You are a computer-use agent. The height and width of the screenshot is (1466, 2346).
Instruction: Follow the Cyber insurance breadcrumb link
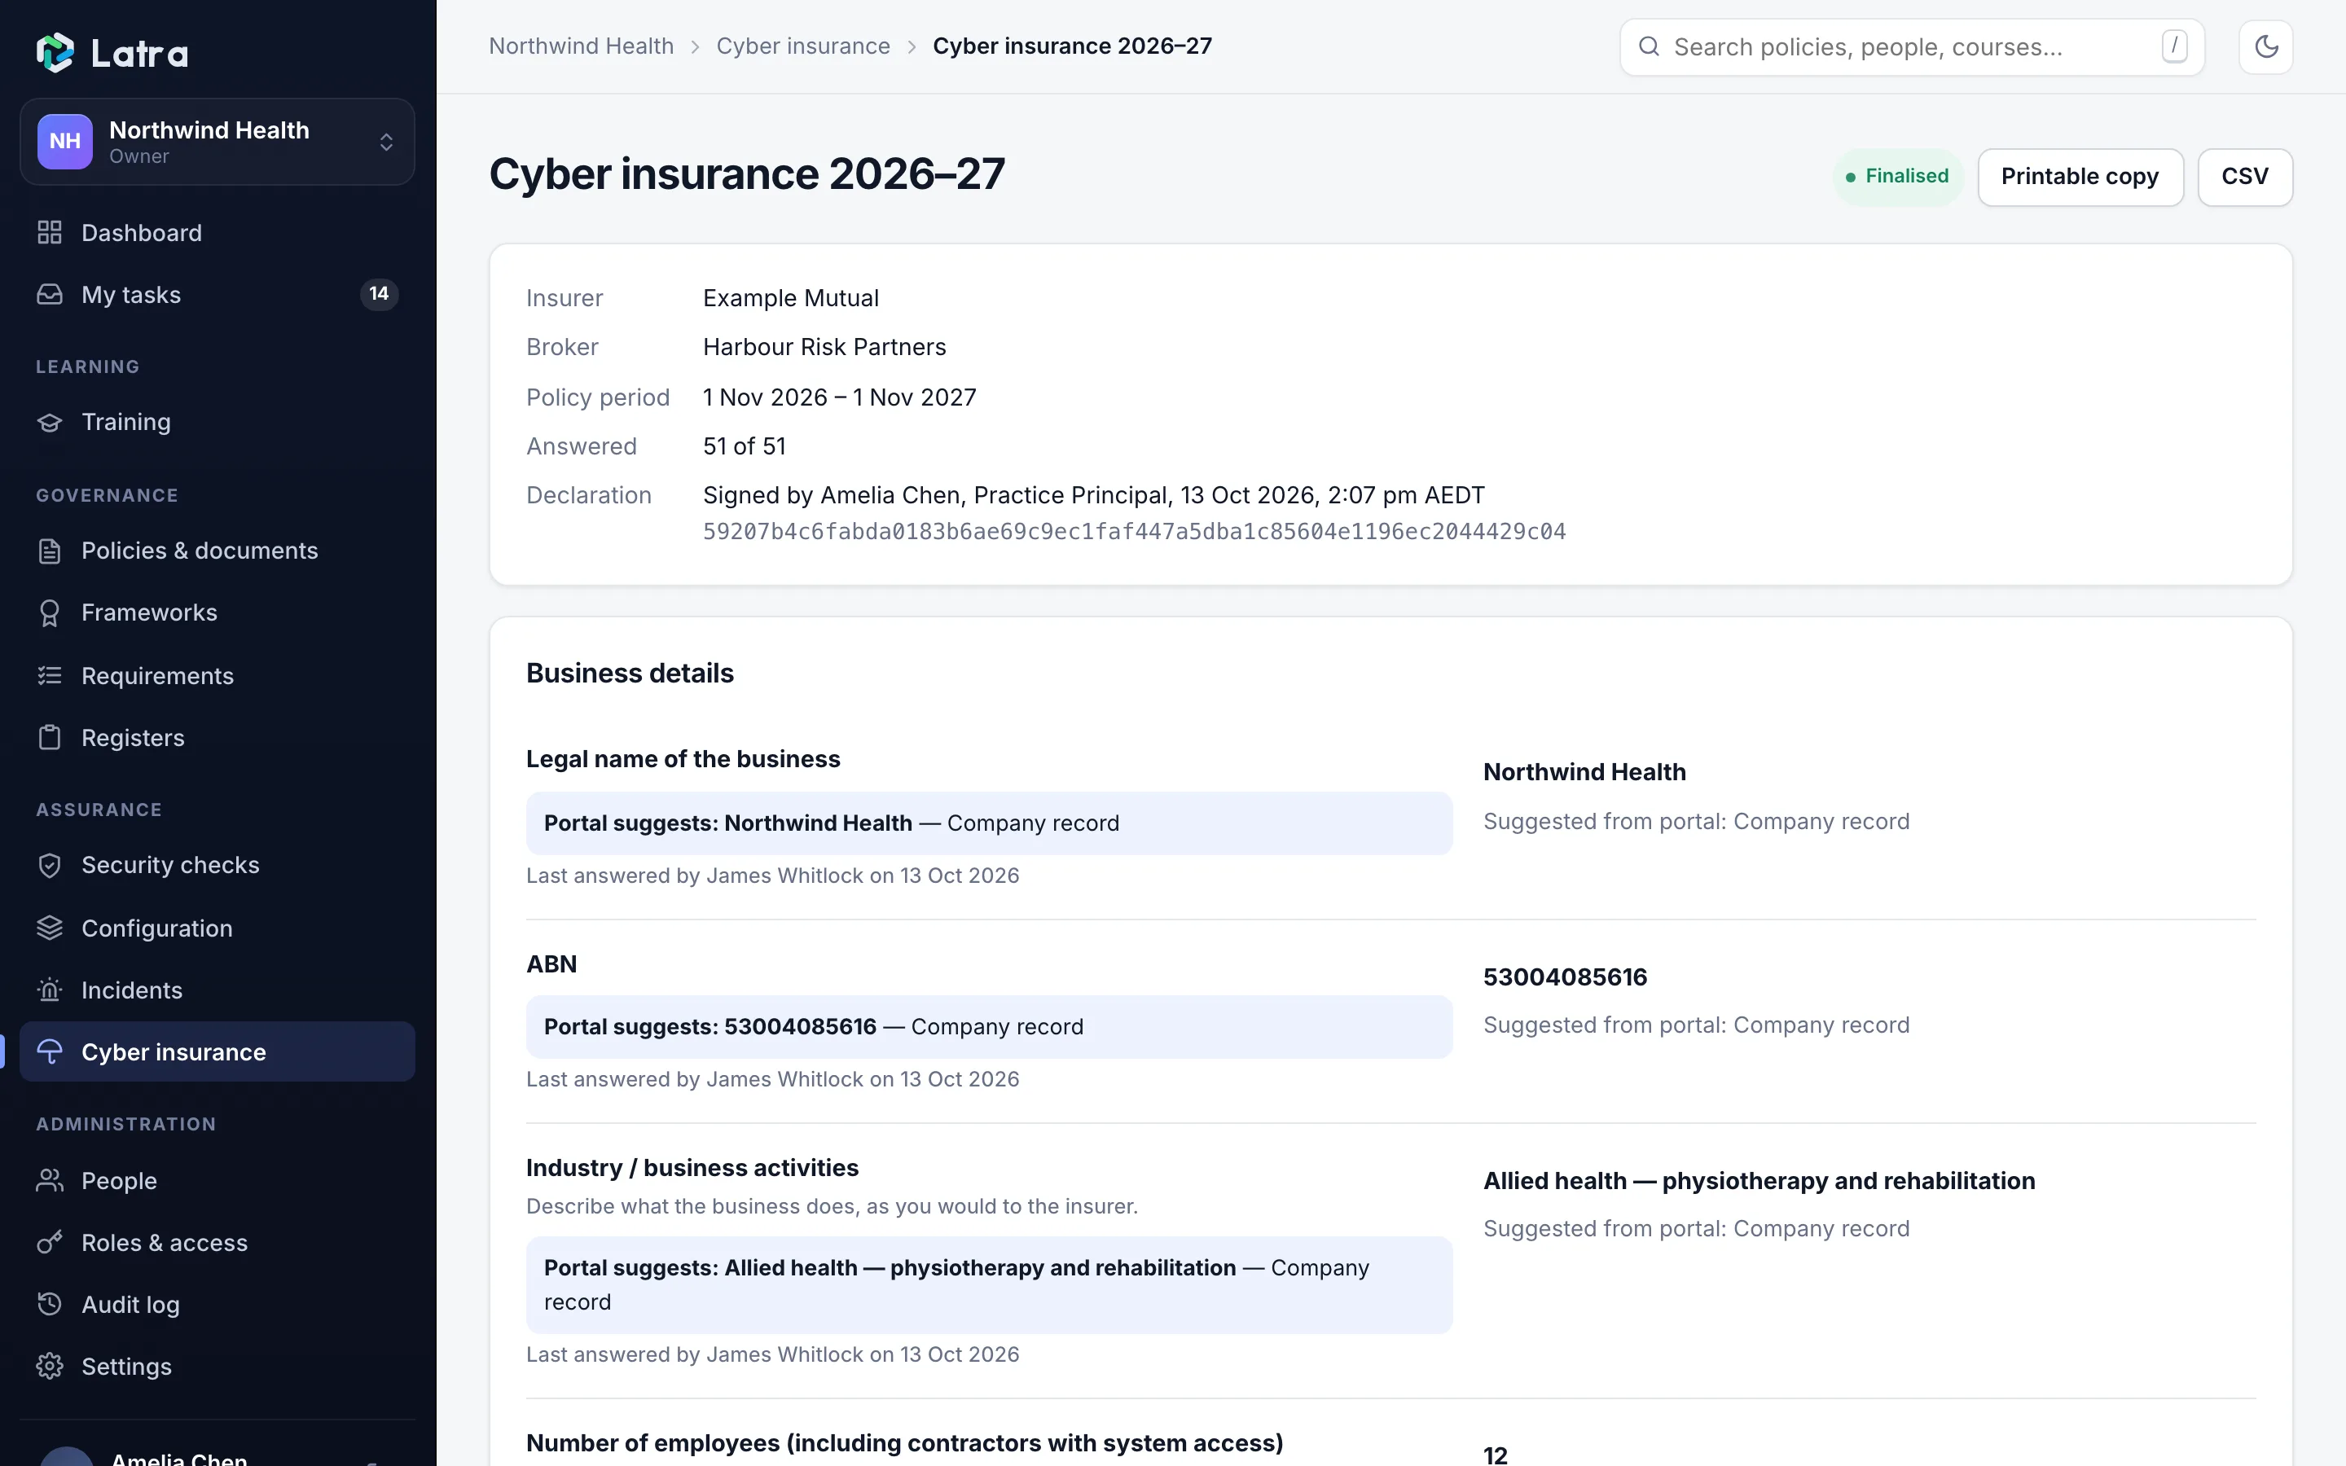pos(802,46)
